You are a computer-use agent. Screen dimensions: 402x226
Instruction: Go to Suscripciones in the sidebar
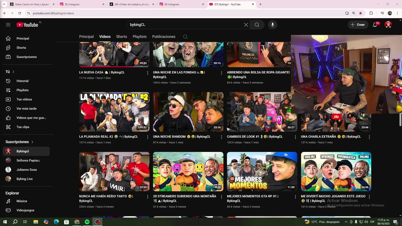point(26,57)
